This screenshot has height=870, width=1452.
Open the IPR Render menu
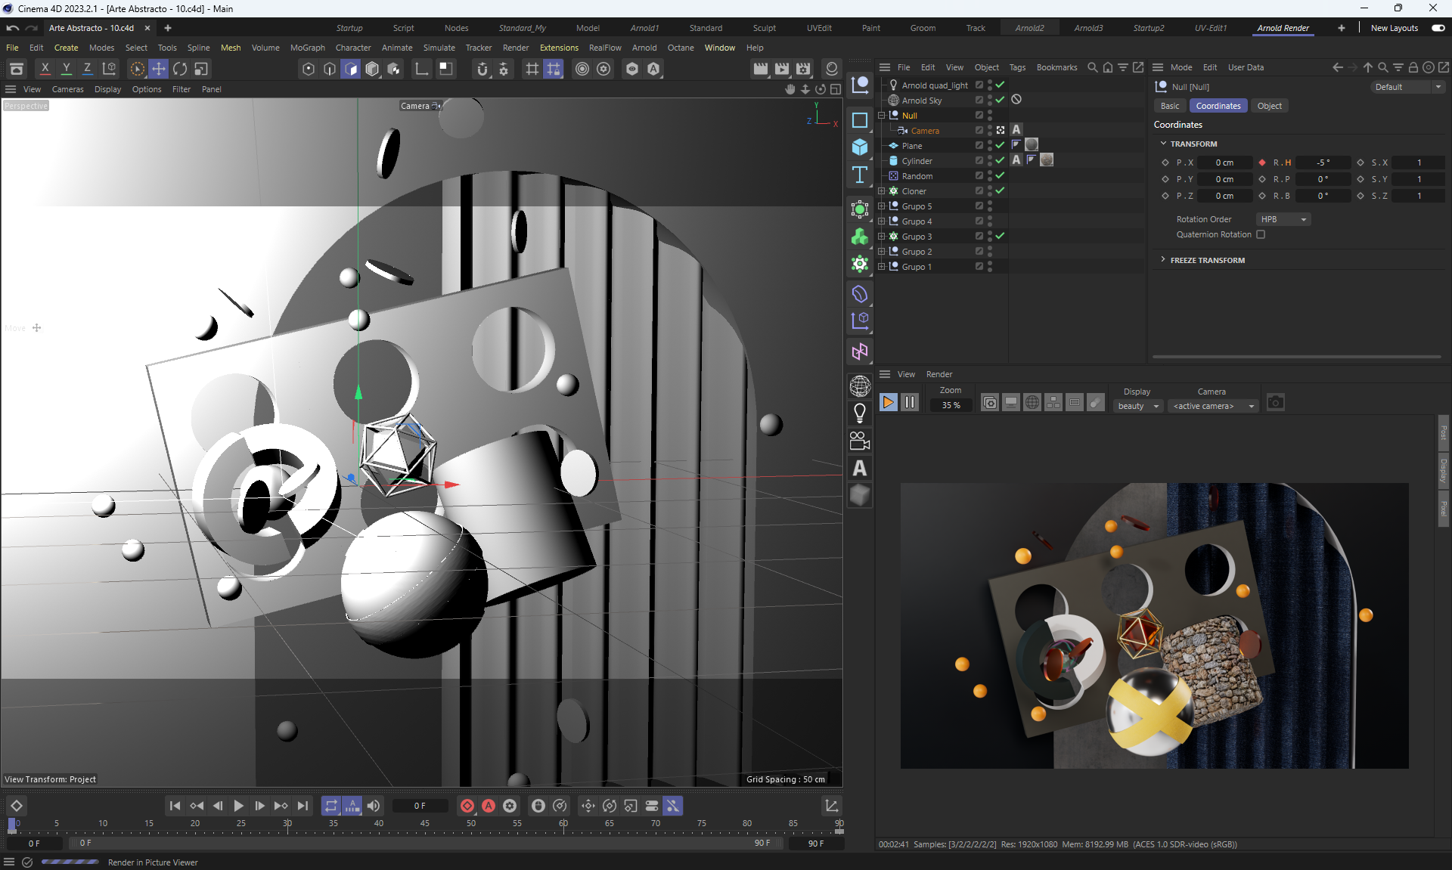pyautogui.click(x=939, y=374)
